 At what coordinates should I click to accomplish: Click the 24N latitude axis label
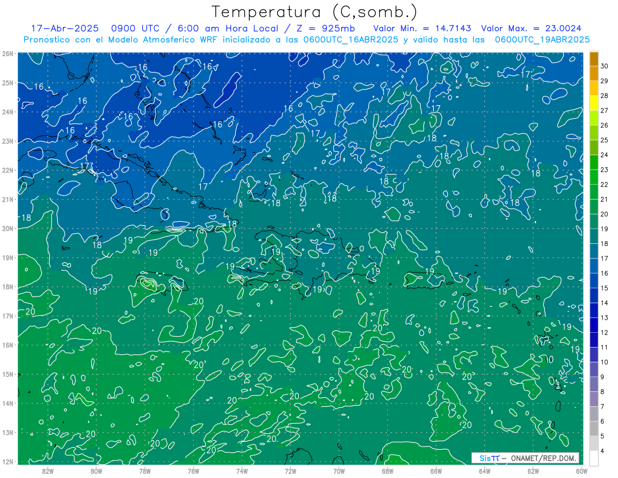(7, 112)
